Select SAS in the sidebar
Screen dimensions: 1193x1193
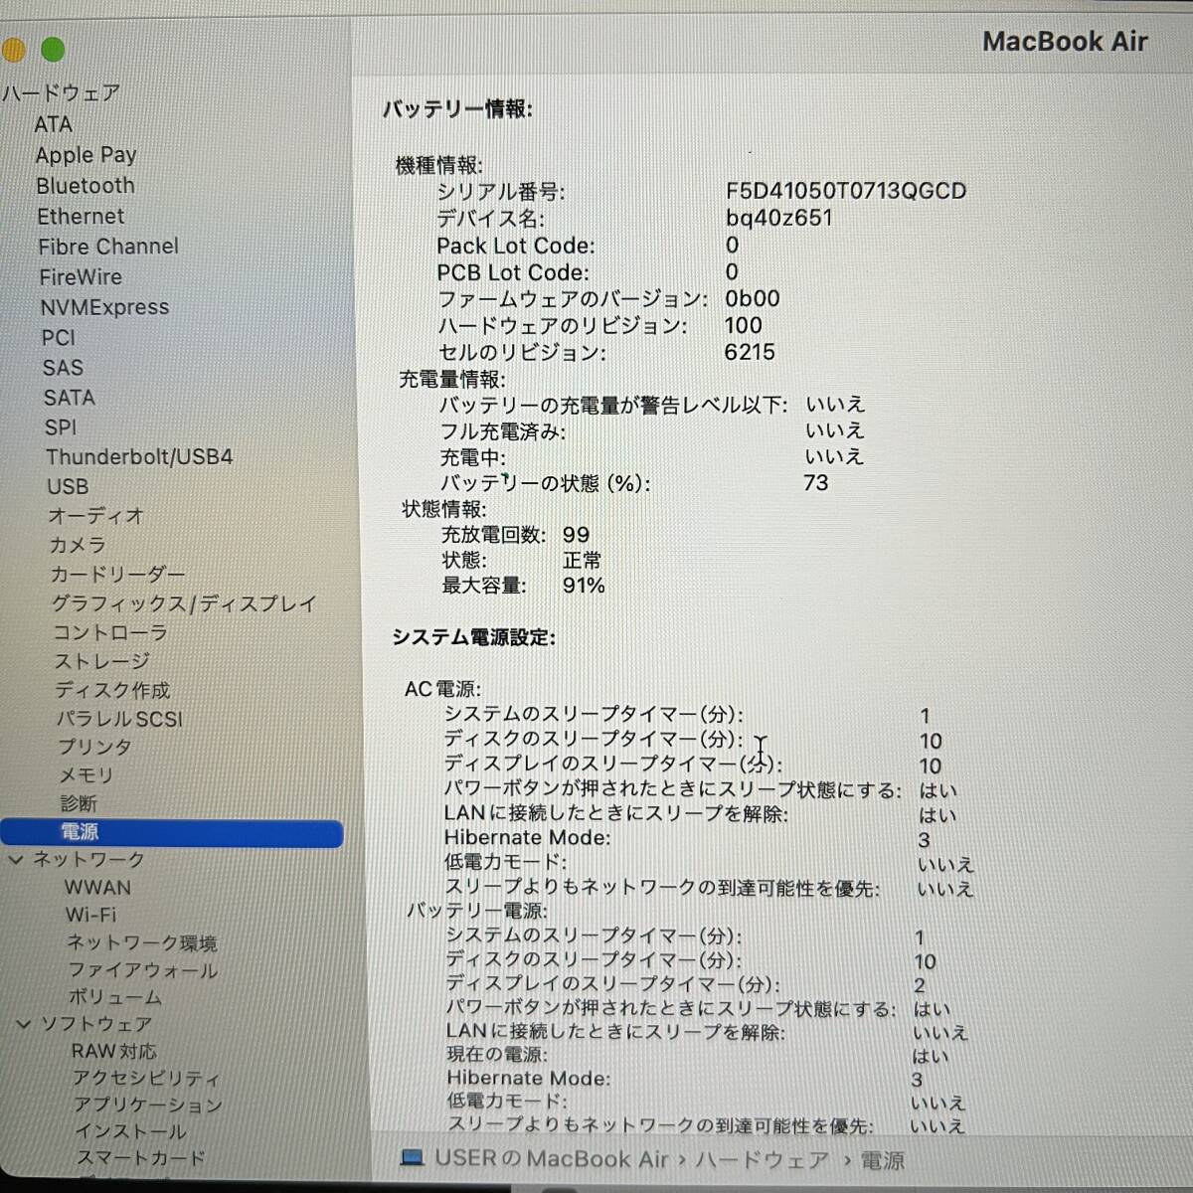click(x=63, y=368)
